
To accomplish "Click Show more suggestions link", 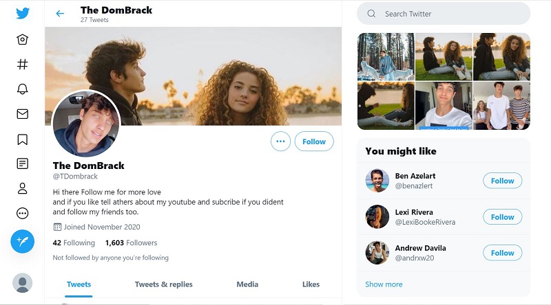I will 384,284.
